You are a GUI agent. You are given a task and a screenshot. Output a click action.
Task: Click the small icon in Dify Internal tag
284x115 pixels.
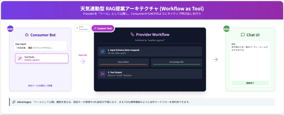click(x=77, y=28)
